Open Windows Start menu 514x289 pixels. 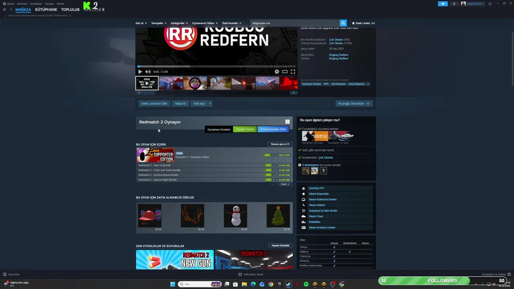[x=173, y=284]
